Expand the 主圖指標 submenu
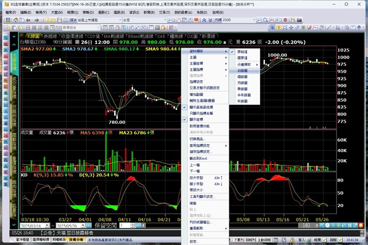368x245 pixels. (x=198, y=70)
